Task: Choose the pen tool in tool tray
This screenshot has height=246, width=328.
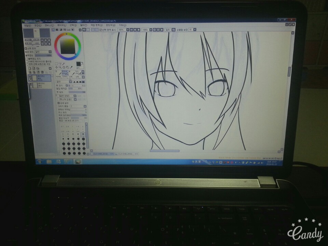Action: coord(59,73)
